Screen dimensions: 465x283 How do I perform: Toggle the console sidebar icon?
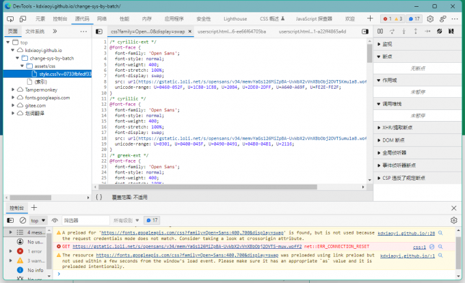point(10,221)
